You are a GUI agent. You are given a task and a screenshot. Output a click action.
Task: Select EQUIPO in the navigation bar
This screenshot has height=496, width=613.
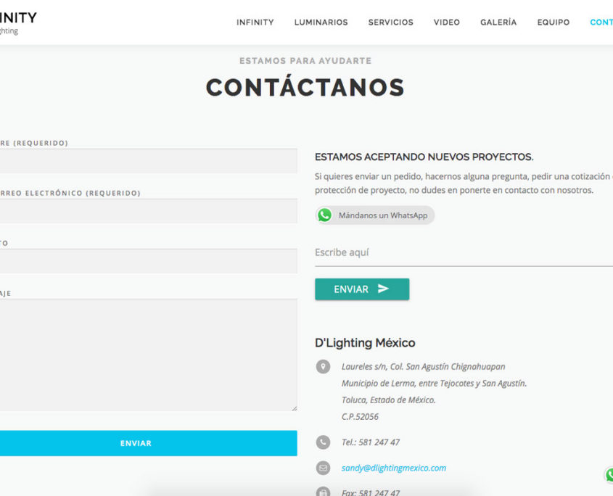[553, 22]
